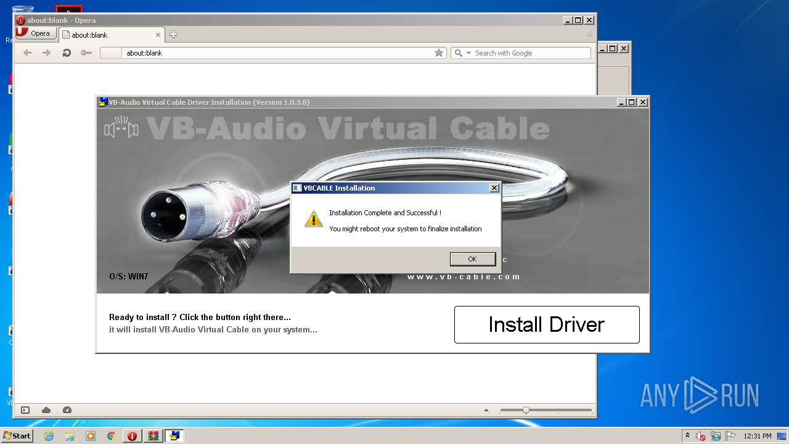This screenshot has height=444, width=789.
Task: Maximize the Opera window
Action: tap(578, 20)
